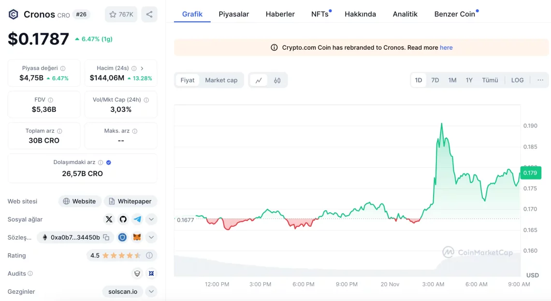Toggle chart to Market cap

221,81
